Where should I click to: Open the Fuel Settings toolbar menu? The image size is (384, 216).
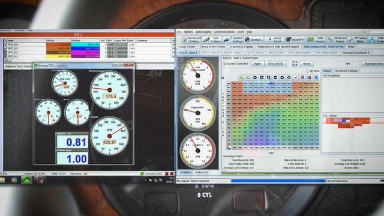[x=212, y=40]
